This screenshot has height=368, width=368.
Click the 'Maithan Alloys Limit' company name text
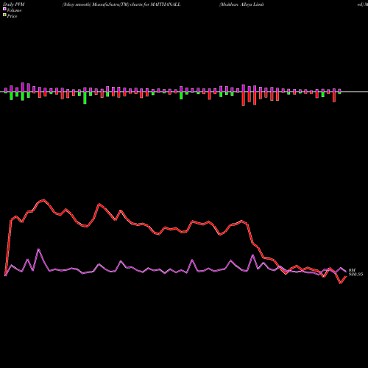[x=241, y=4]
